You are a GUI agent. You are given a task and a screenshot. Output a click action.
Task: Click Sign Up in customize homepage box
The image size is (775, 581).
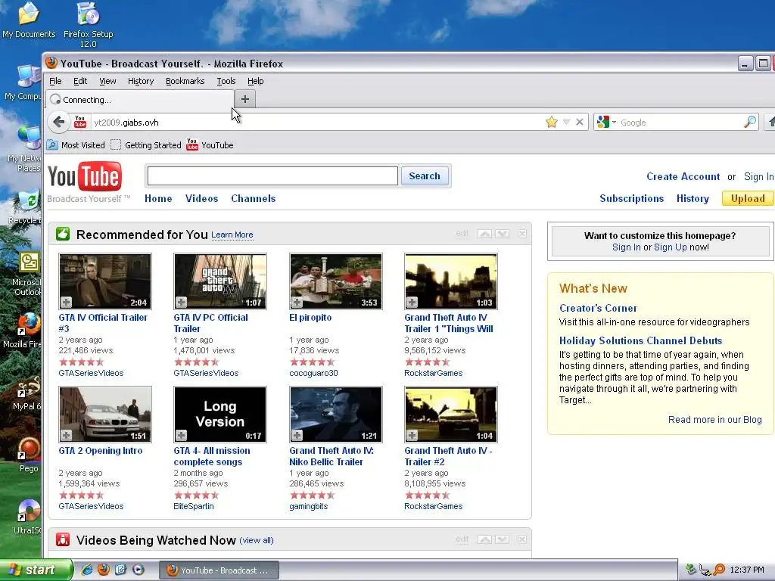tap(671, 247)
